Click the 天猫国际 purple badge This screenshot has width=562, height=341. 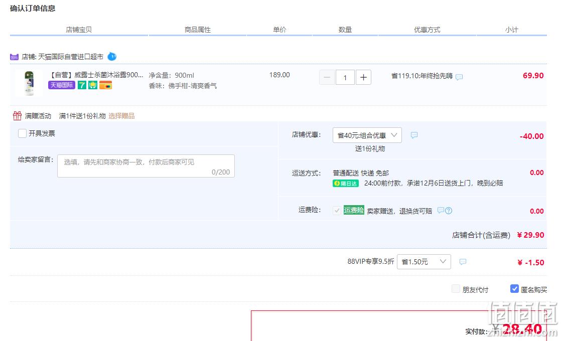62,85
